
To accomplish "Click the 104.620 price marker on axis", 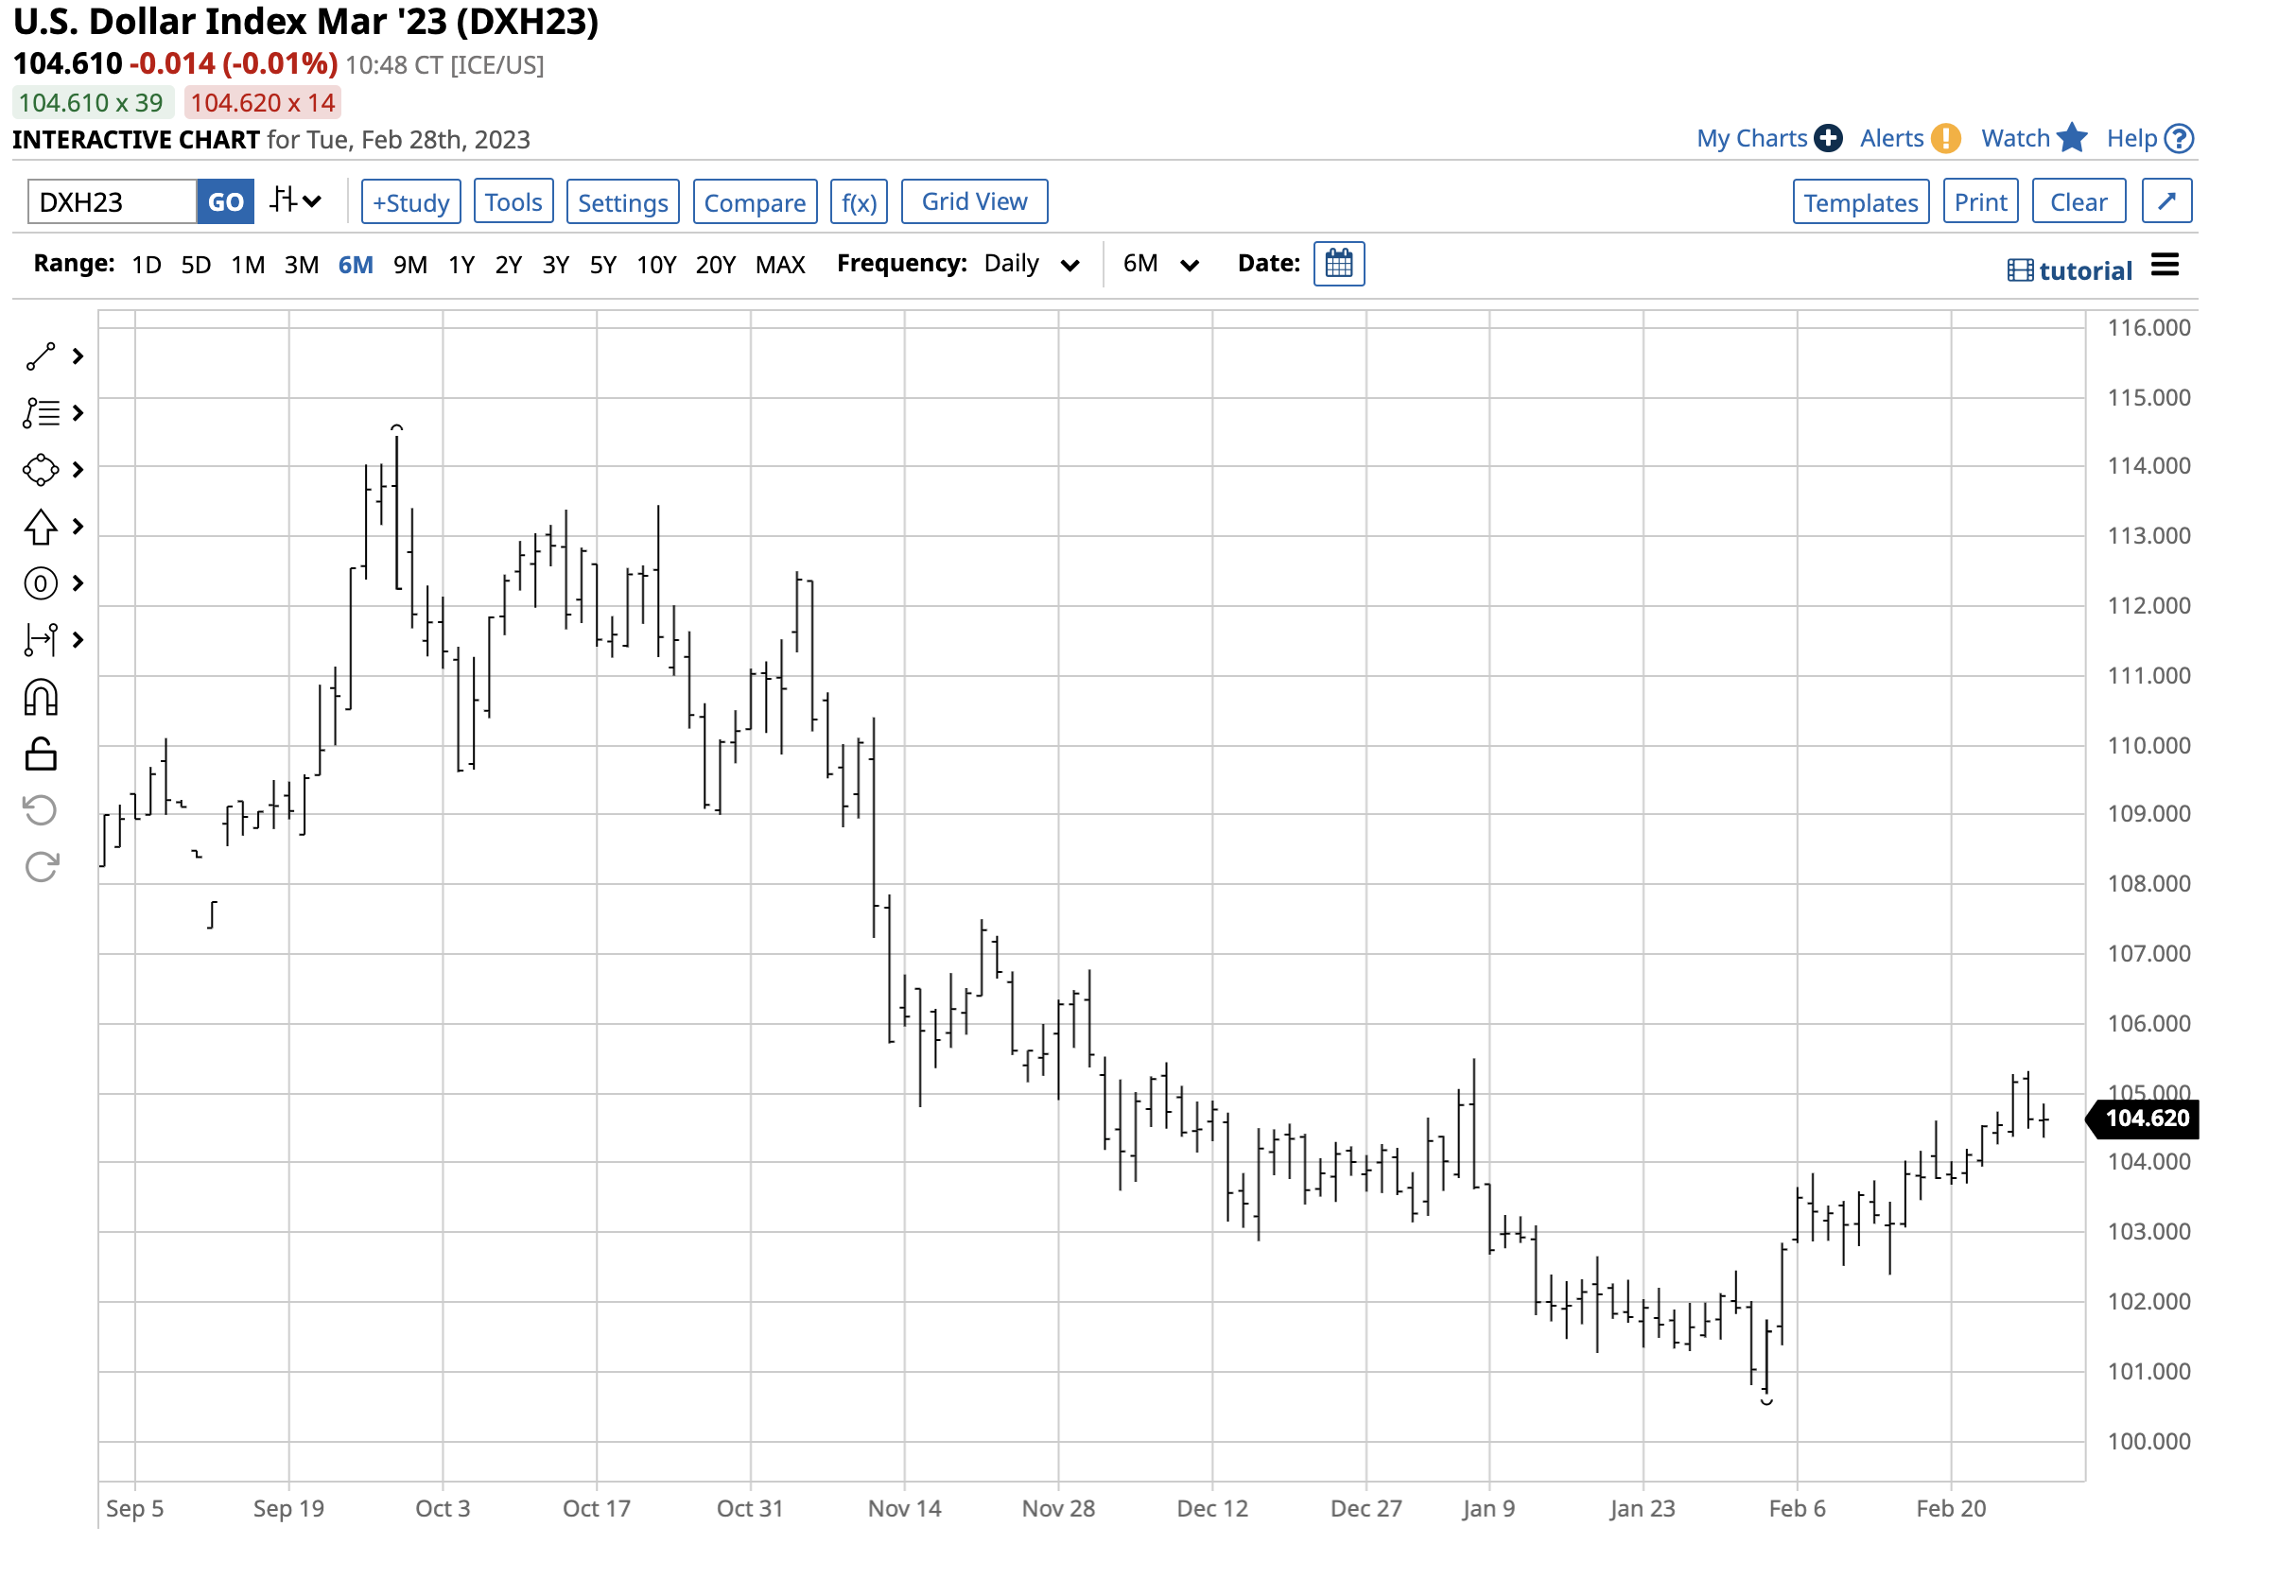I will [2146, 1118].
